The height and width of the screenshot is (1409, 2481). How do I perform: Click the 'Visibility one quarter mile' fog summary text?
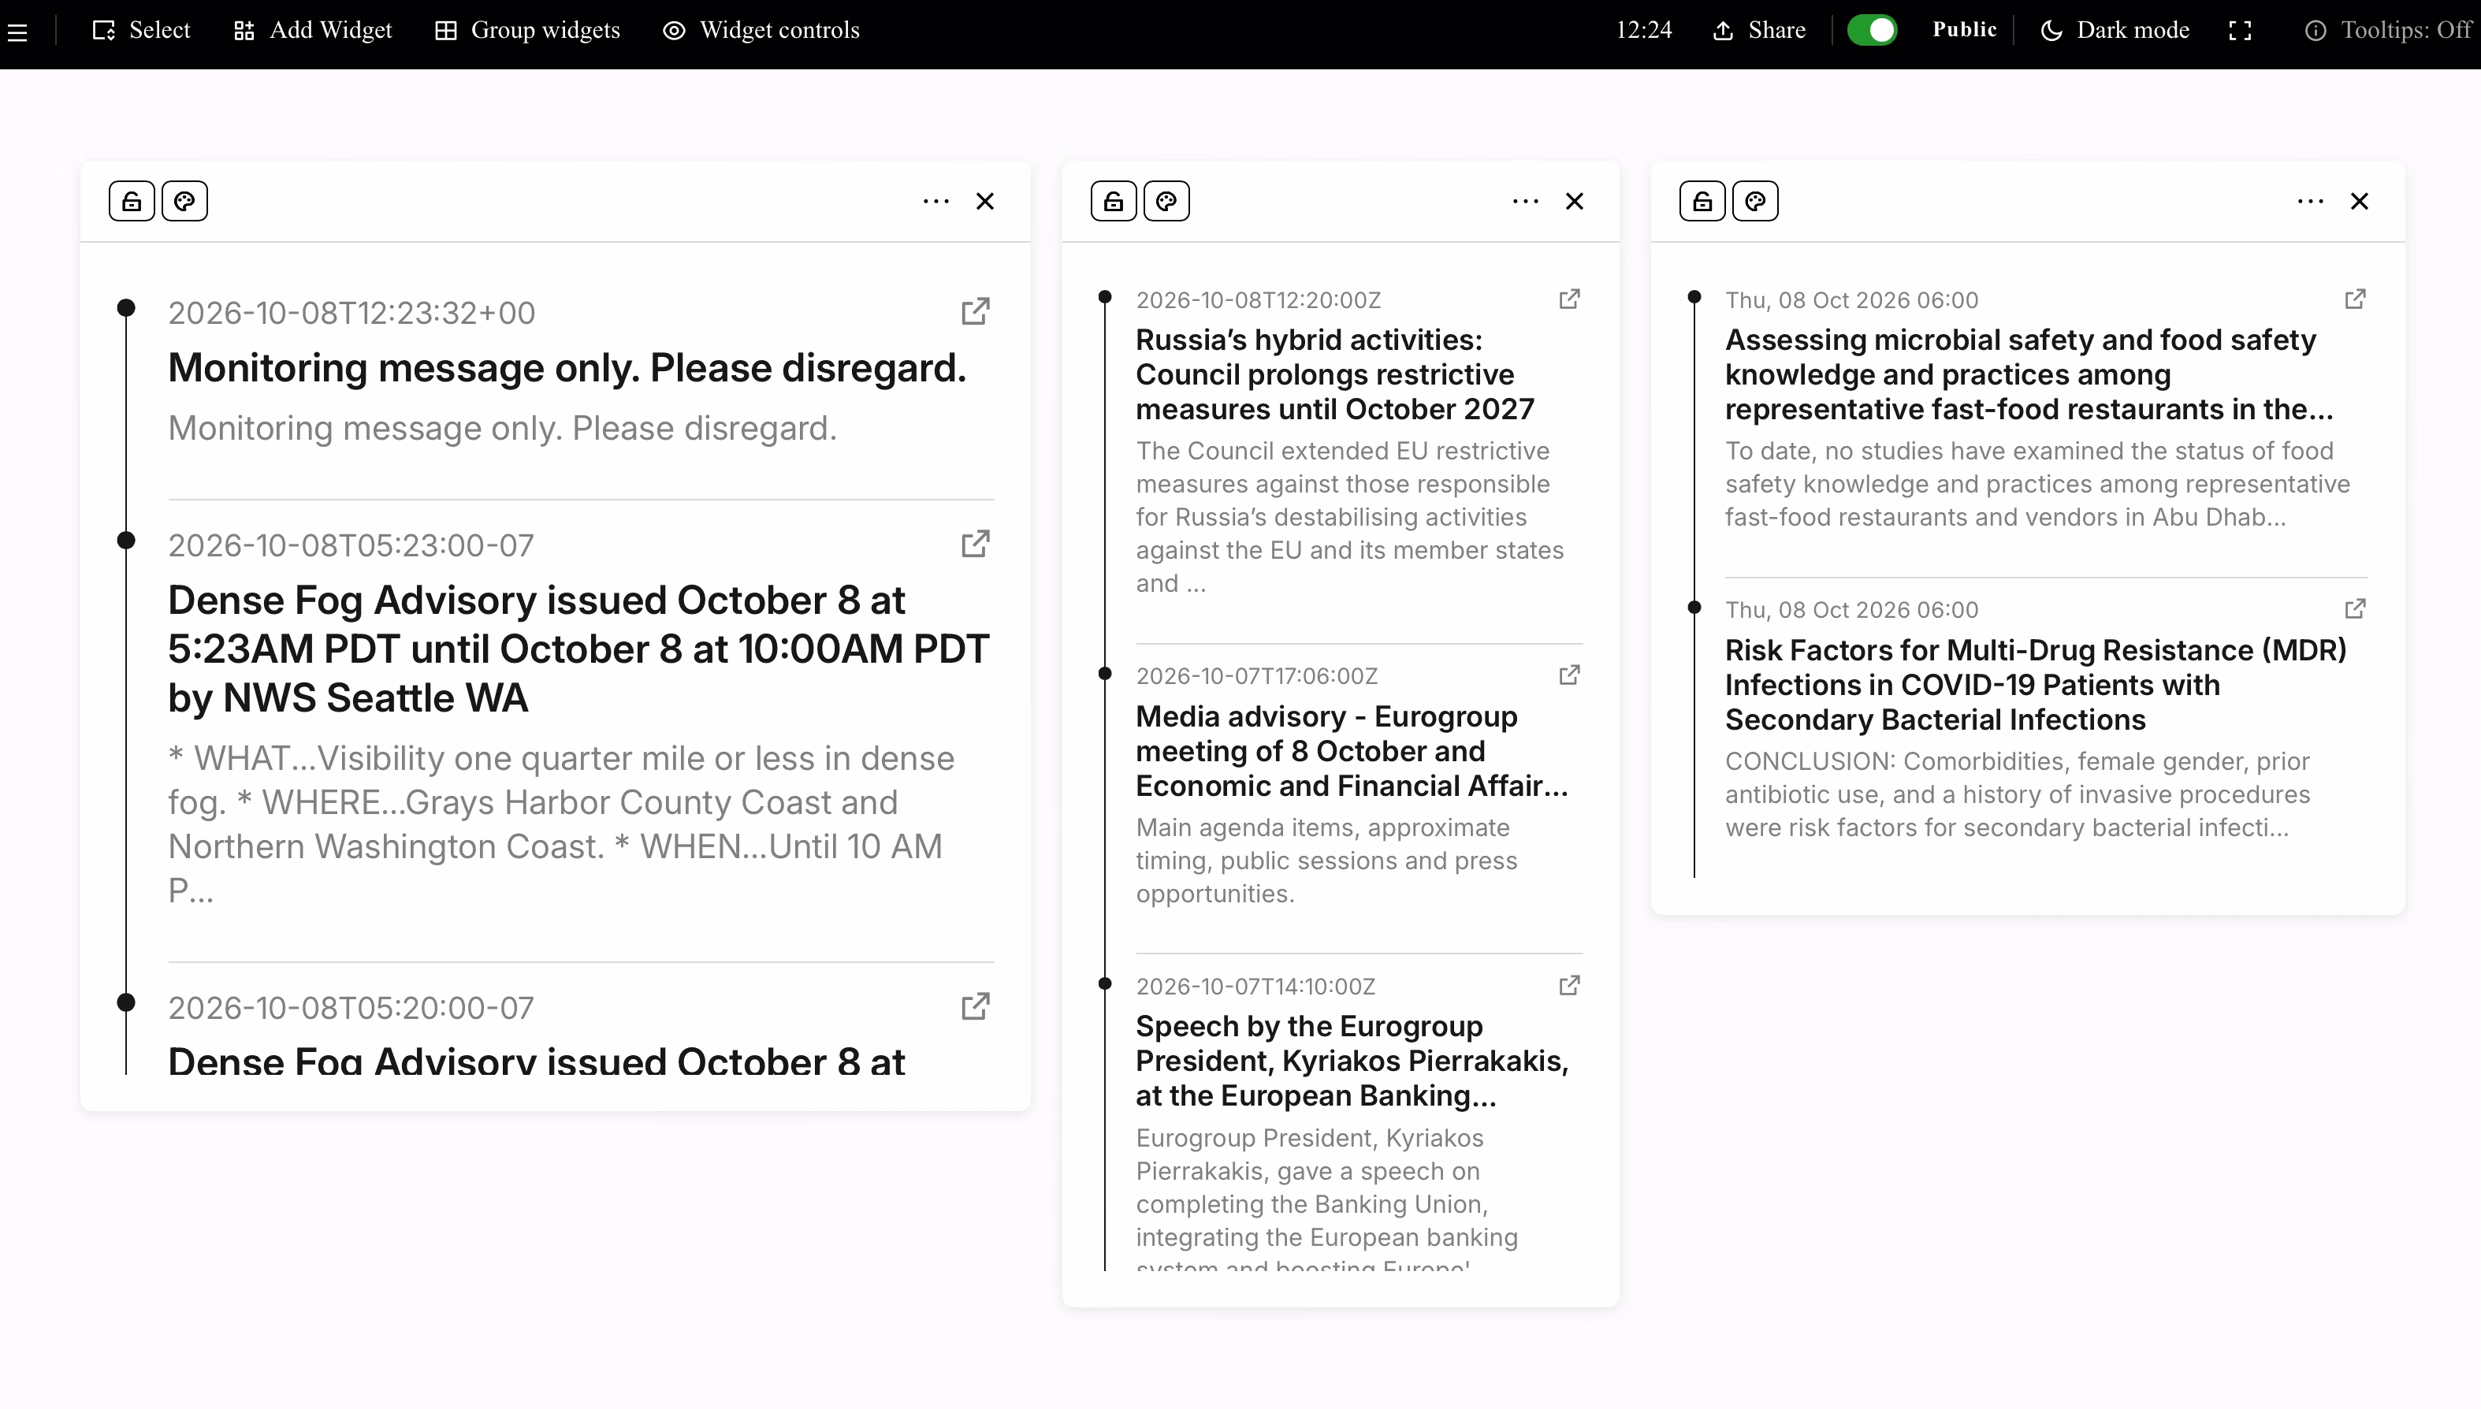561,824
